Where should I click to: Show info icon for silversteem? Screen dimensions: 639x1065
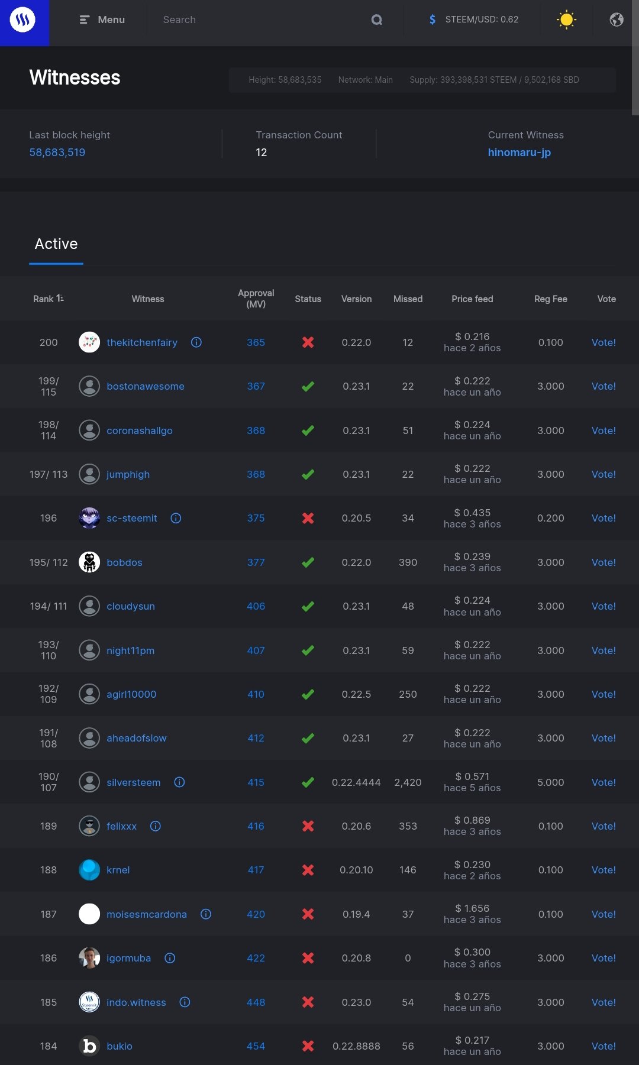coord(179,782)
